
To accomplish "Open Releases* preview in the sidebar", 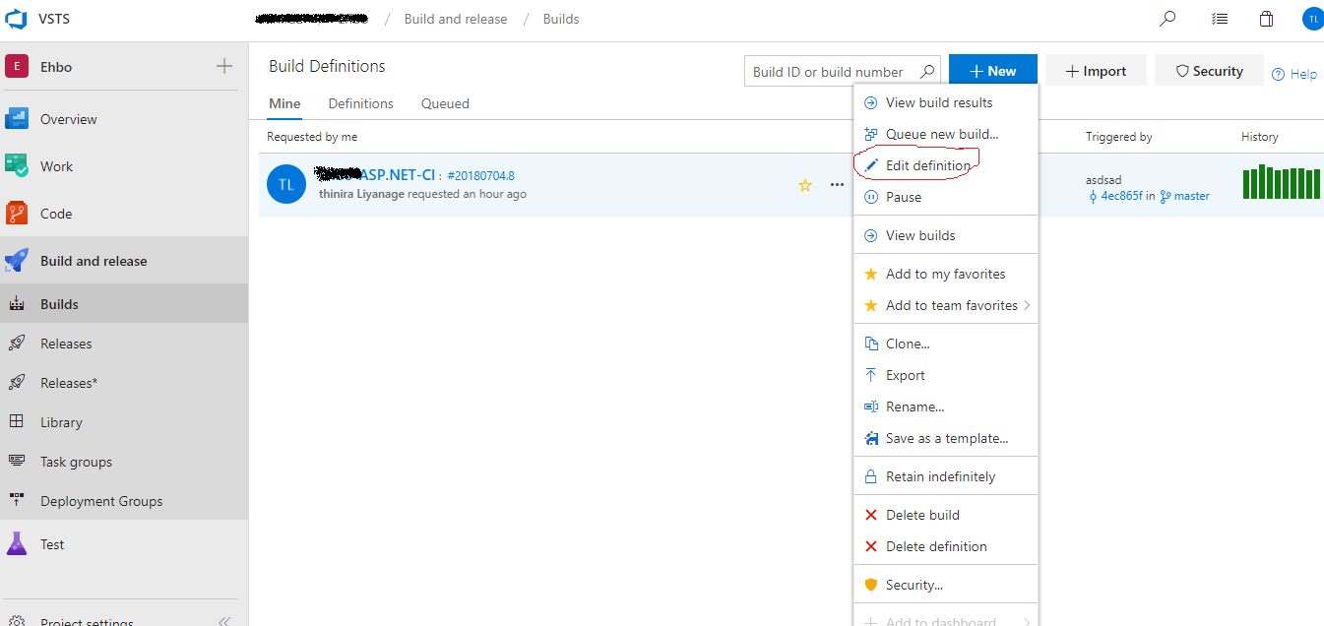I will (124, 383).
